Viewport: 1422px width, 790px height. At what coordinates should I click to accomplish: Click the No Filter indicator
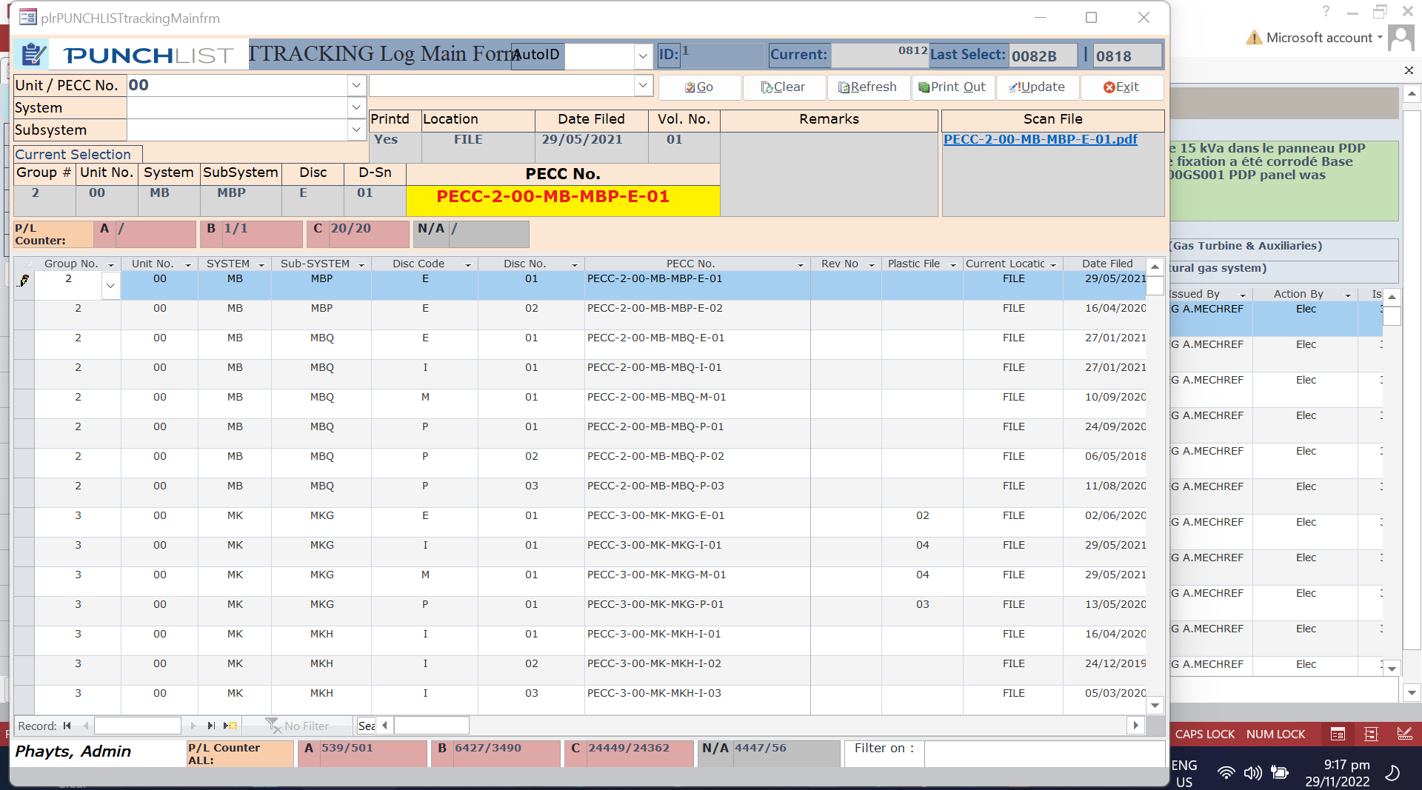[x=298, y=726]
